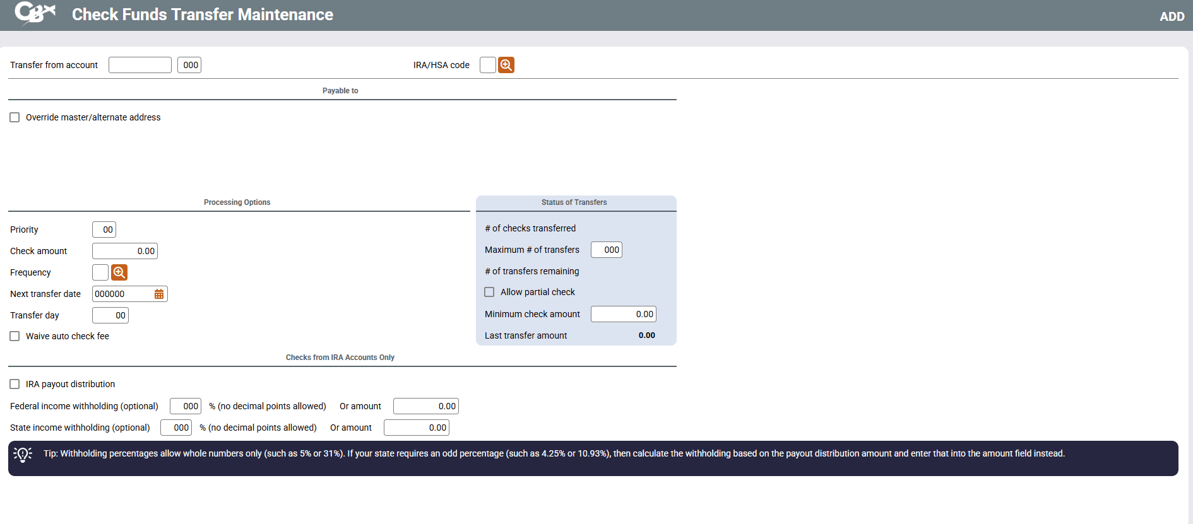
Task: Enable Override master/alternate address checkbox
Action: pyautogui.click(x=15, y=117)
